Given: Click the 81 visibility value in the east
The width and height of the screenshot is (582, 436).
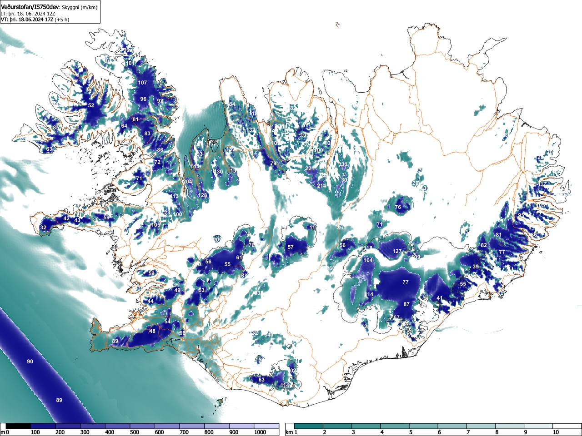Looking at the screenshot, I should (x=499, y=235).
